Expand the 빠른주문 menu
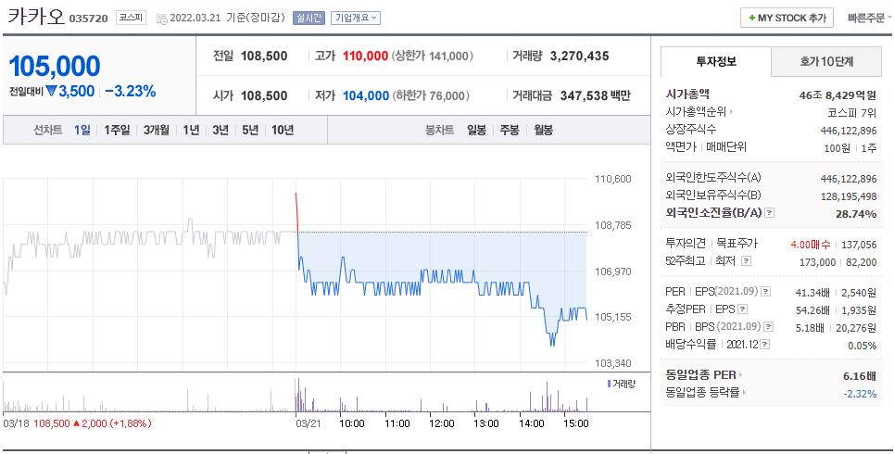 pyautogui.click(x=870, y=19)
